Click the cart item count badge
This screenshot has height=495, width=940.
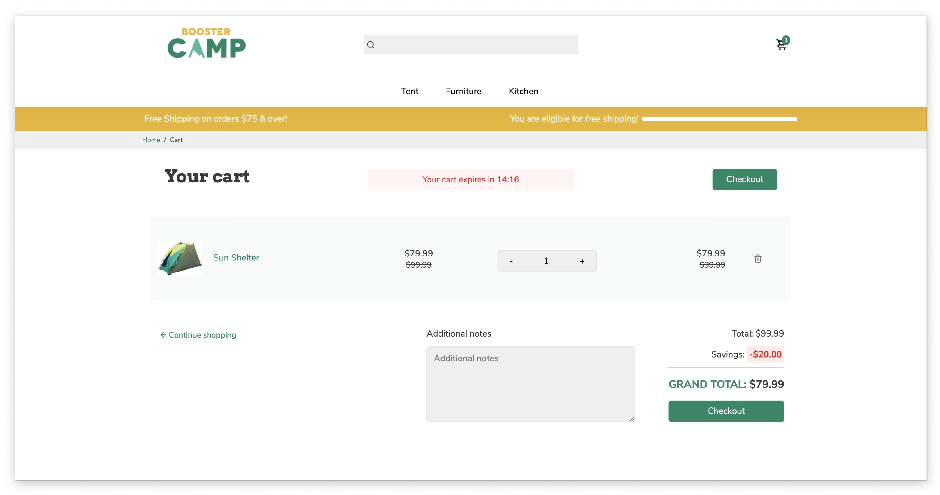point(786,40)
